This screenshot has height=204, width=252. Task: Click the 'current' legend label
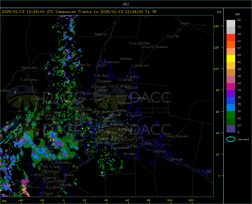click(243, 139)
